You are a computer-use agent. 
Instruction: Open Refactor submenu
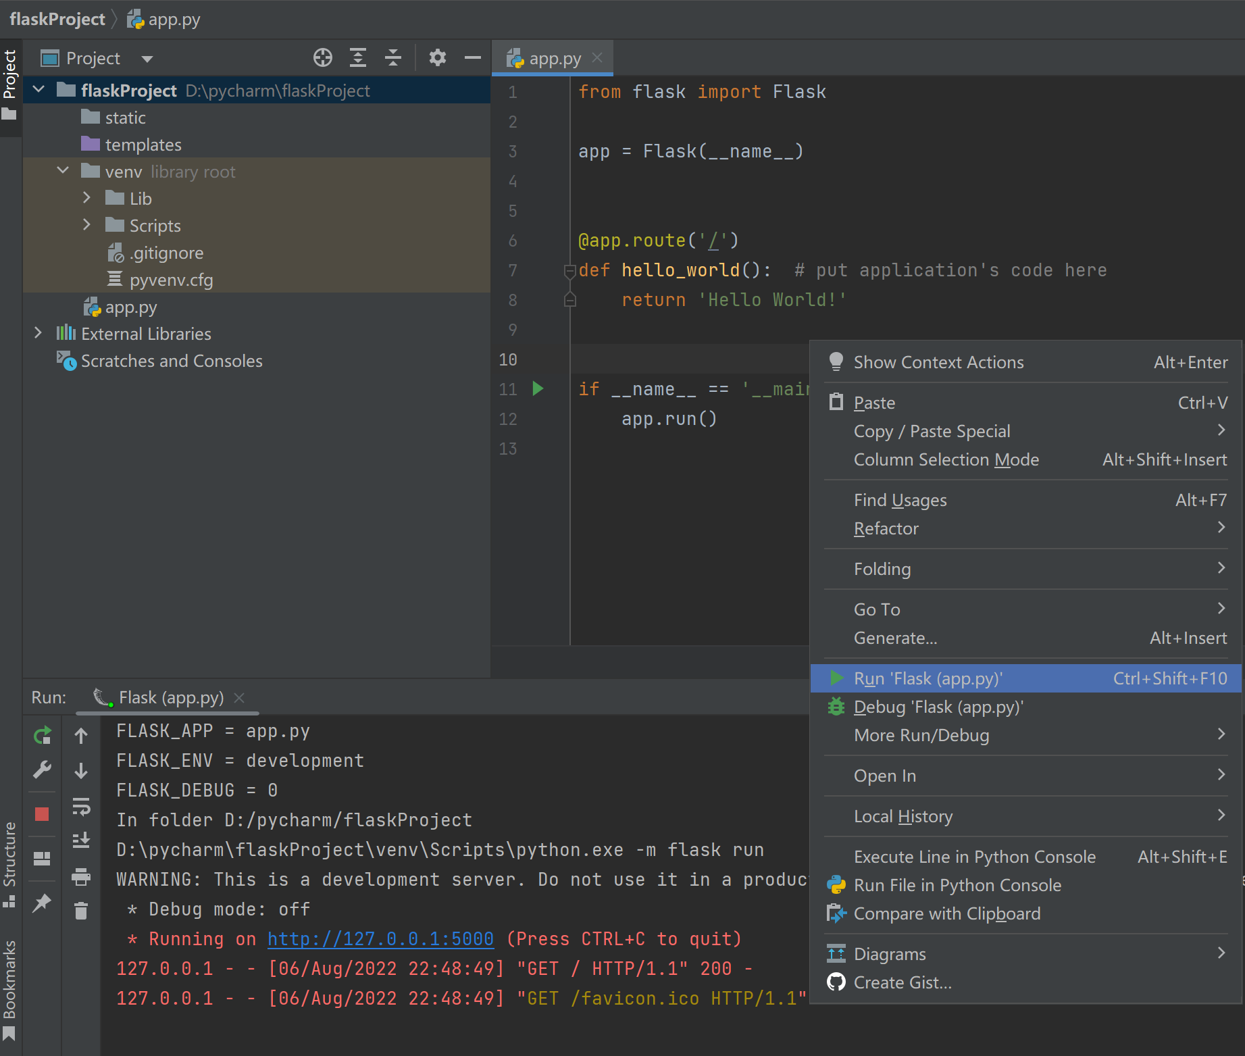click(x=1026, y=528)
